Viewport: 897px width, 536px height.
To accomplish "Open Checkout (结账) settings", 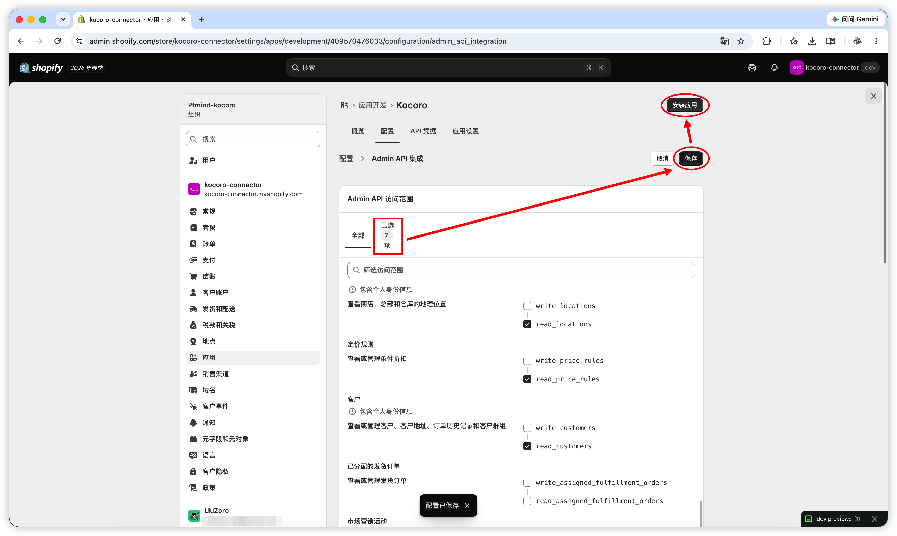I will (253, 276).
